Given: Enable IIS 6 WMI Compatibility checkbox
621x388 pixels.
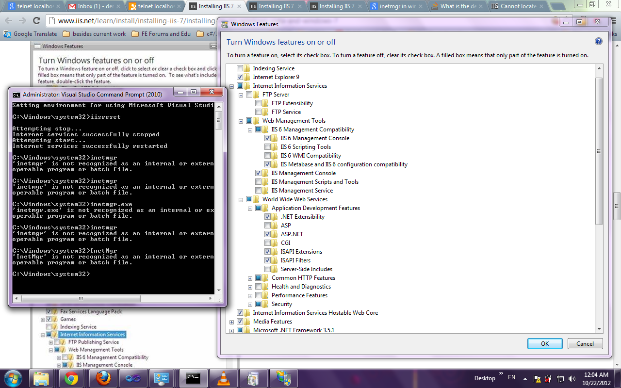Looking at the screenshot, I should pyautogui.click(x=268, y=156).
